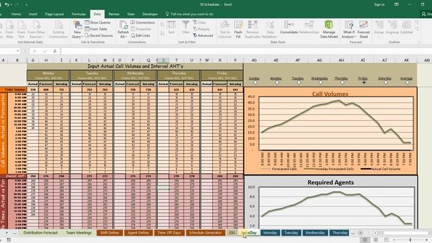Open the What-If Analysis dropdown
Image resolution: width=432 pixels, height=243 pixels.
pyautogui.click(x=349, y=34)
